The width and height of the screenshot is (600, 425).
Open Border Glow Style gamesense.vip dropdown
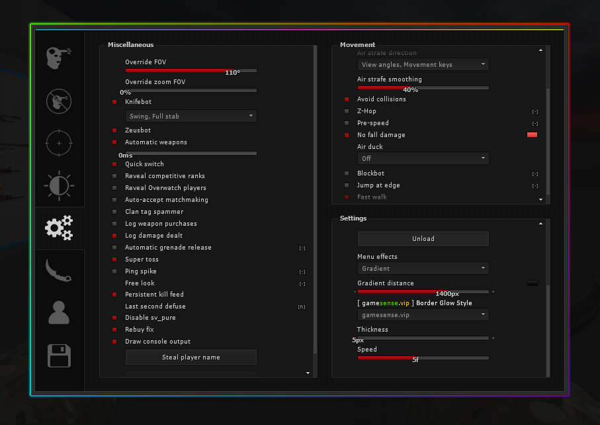click(423, 314)
